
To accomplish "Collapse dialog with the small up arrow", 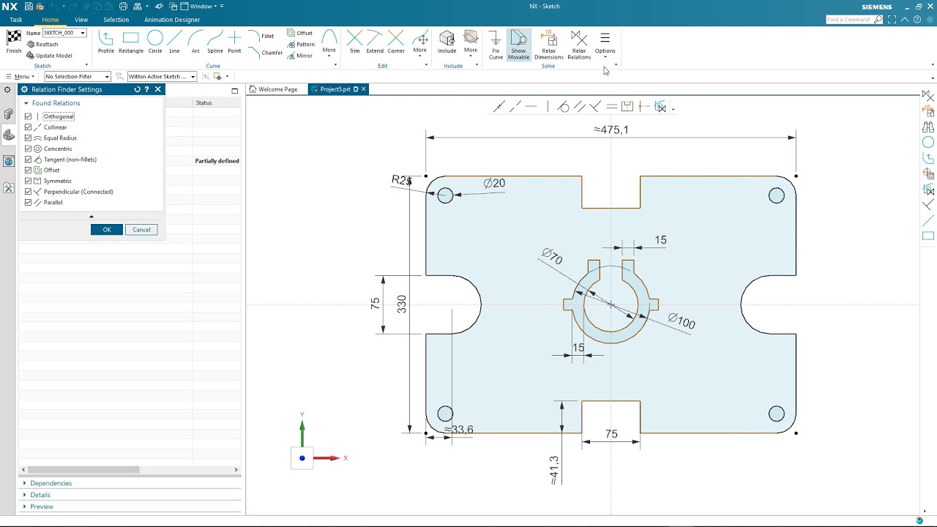I will coord(92,217).
